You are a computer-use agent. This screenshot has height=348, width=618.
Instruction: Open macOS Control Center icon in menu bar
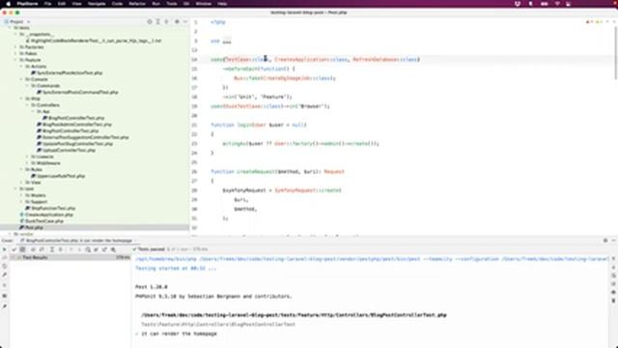coord(568,4)
